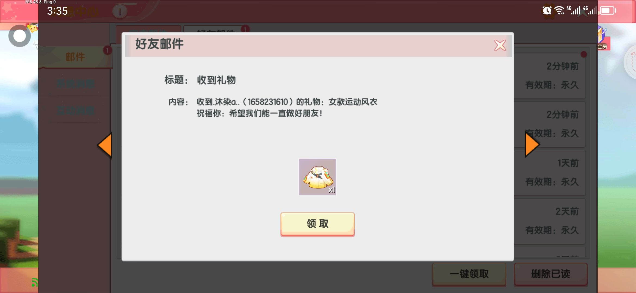Open the 系统消息 sidebar tab
The image size is (636, 293).
click(x=75, y=84)
